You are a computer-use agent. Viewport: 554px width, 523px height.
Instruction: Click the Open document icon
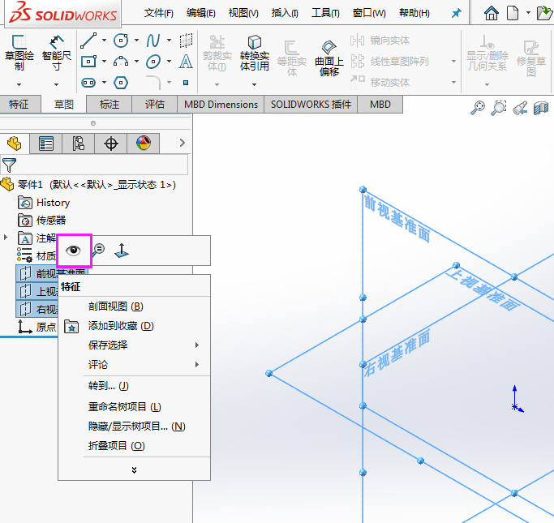pos(544,13)
